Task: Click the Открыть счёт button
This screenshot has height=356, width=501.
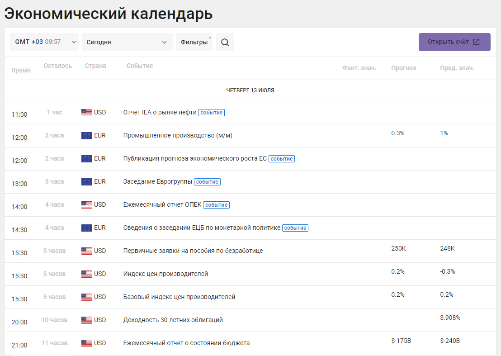Action: [x=454, y=42]
